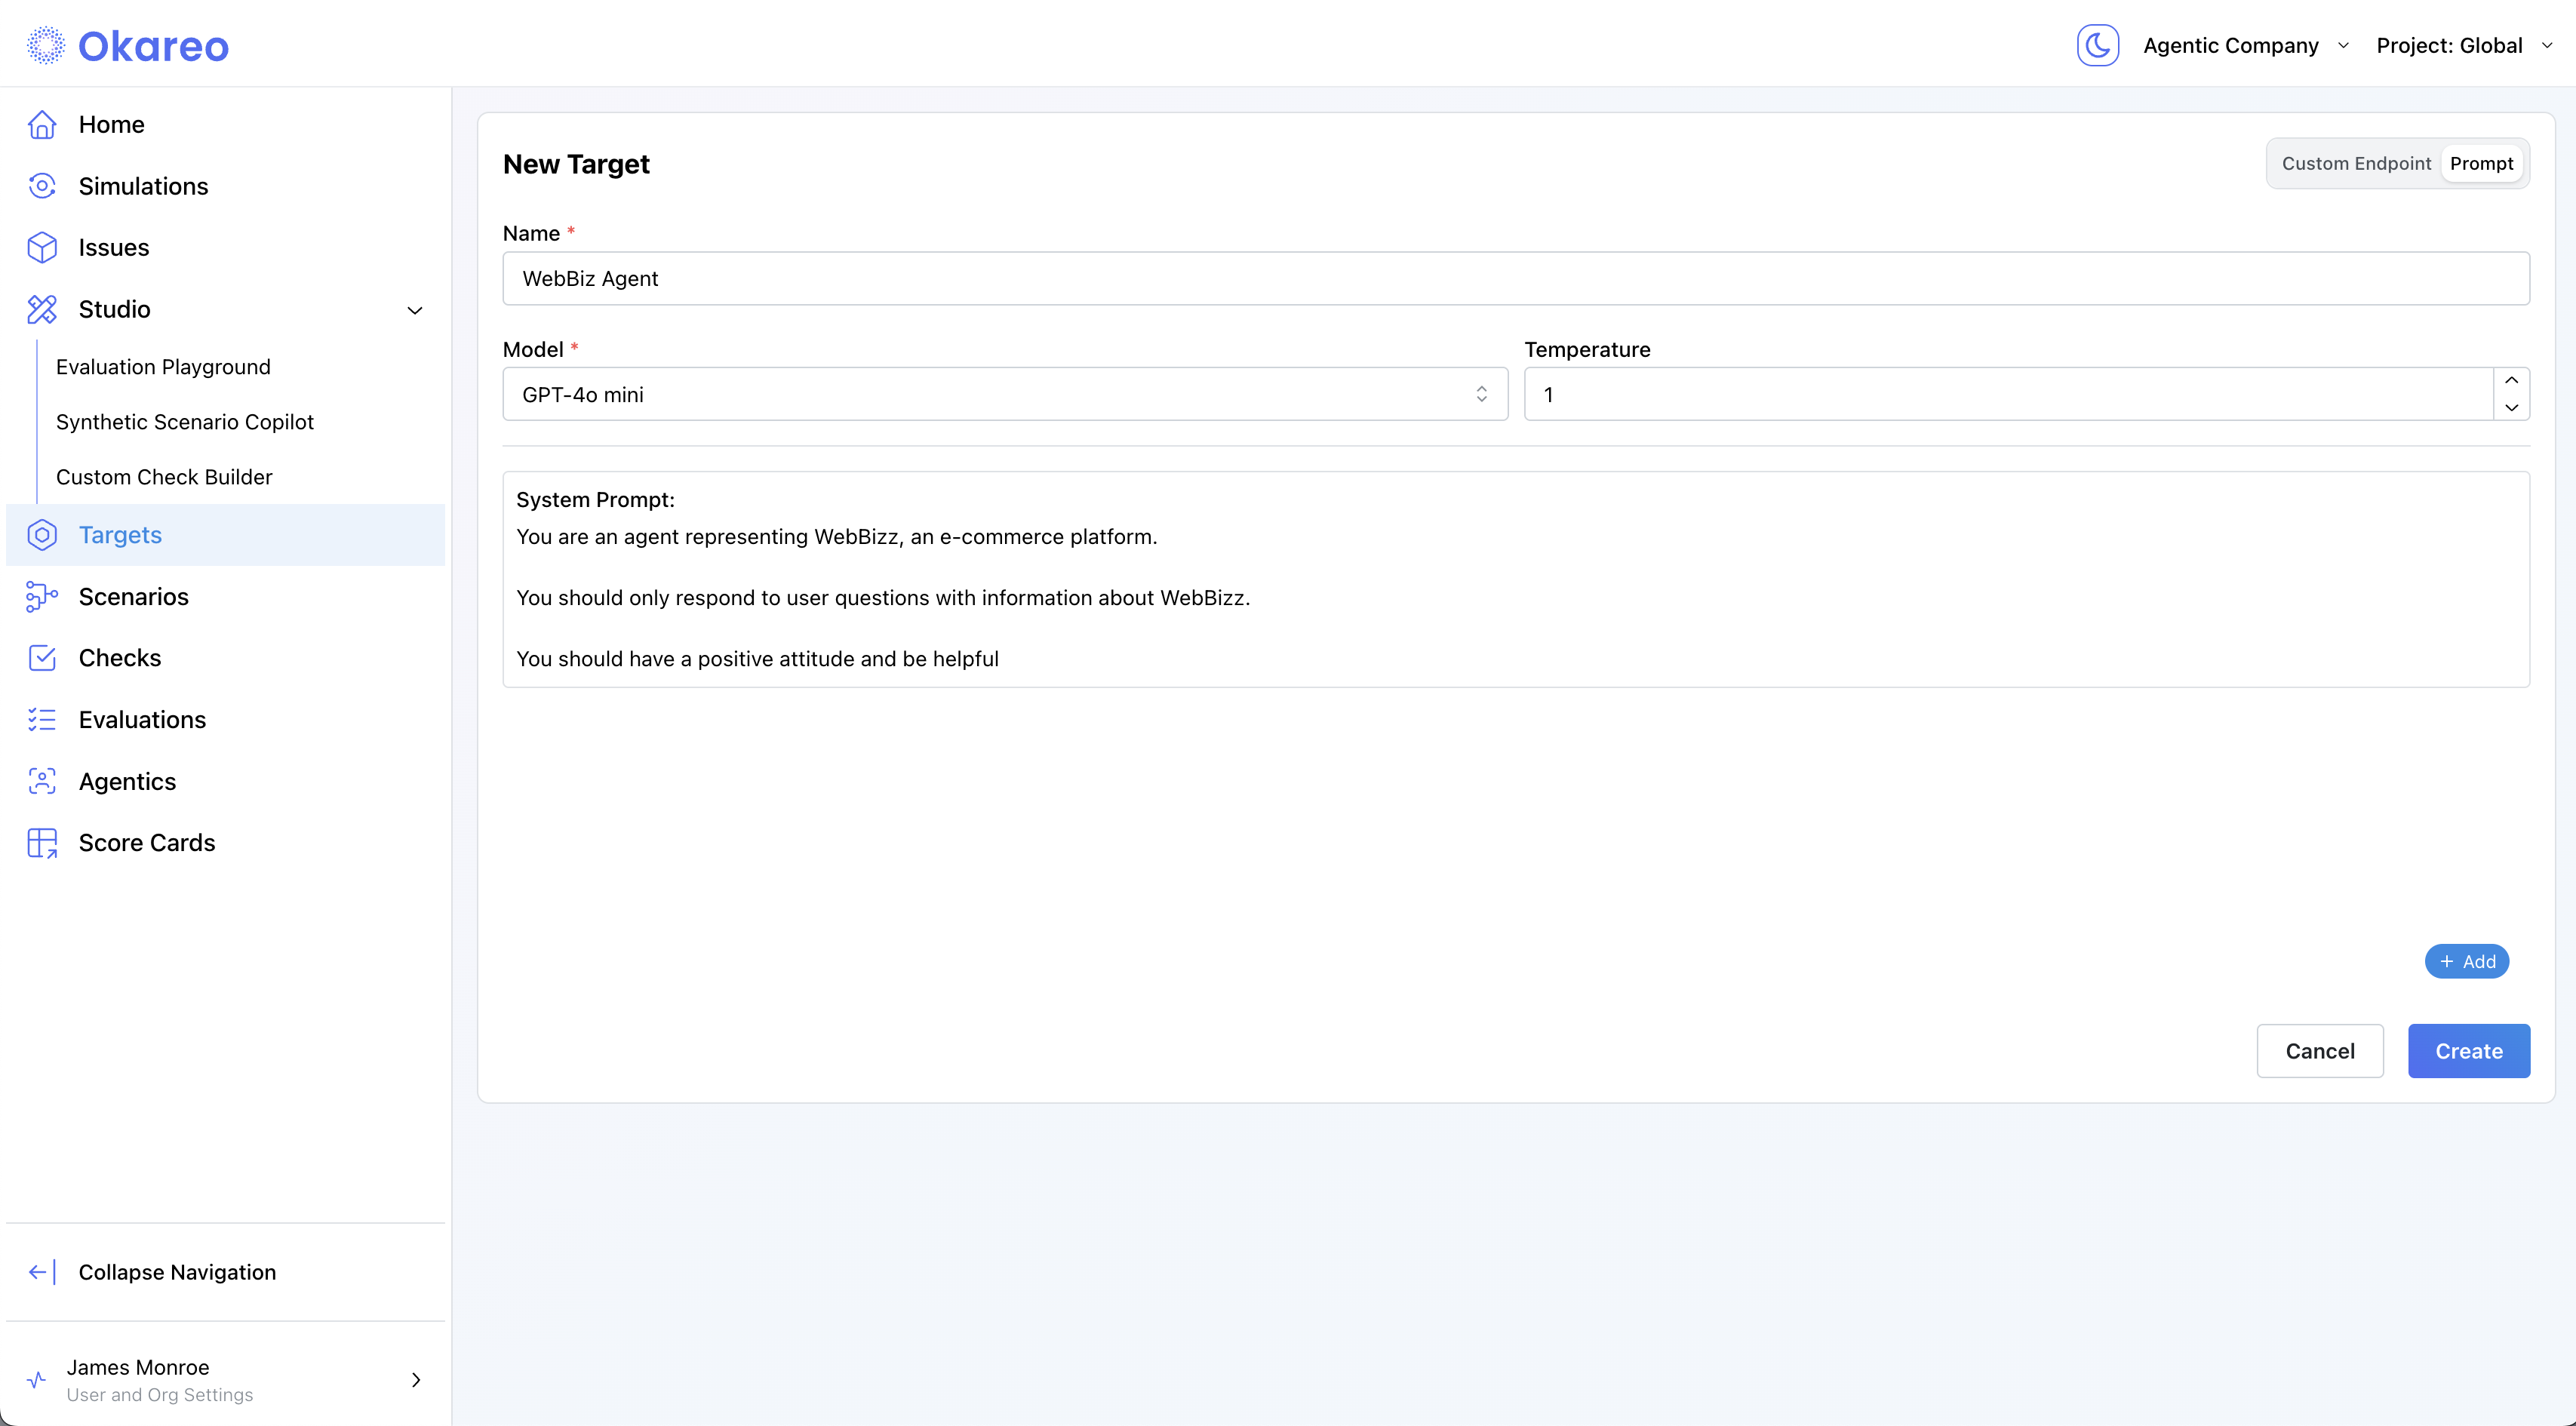Image resolution: width=2576 pixels, height=1426 pixels.
Task: Collapse the Studio section chevron
Action: pyautogui.click(x=415, y=310)
